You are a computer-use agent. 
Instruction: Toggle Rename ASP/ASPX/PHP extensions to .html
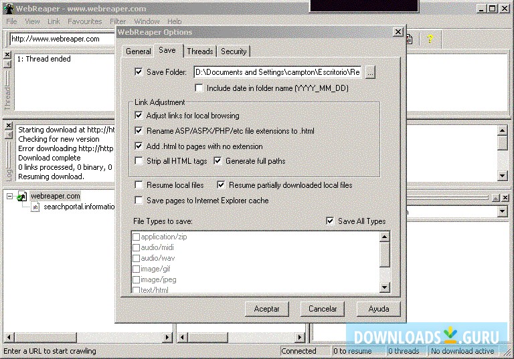click(x=139, y=130)
